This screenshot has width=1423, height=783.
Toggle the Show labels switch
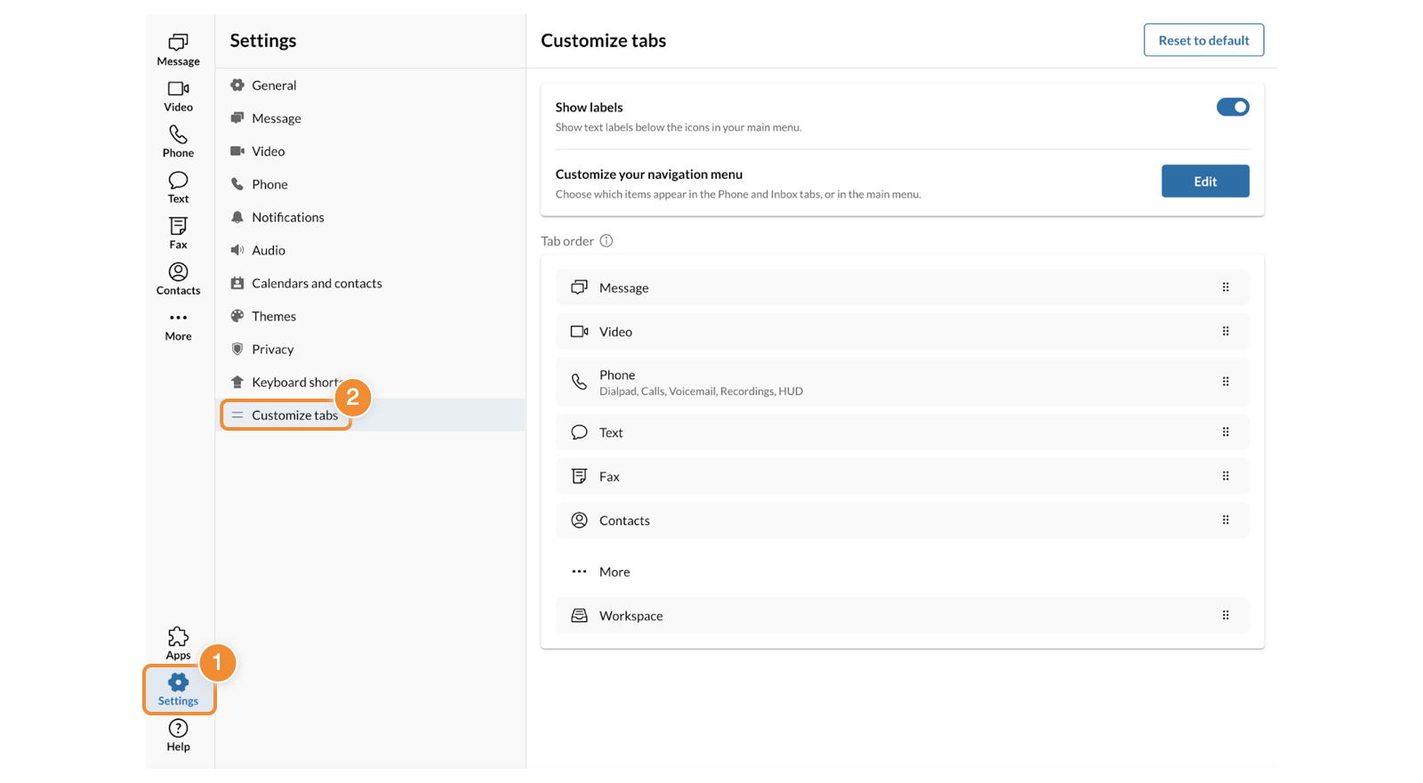1232,107
